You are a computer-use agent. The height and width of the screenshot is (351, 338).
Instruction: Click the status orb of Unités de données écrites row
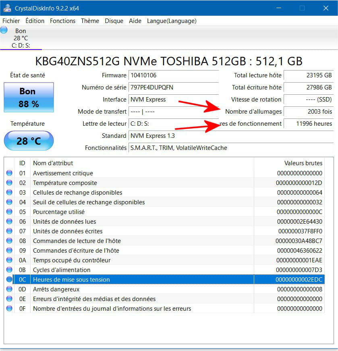(x=9, y=231)
